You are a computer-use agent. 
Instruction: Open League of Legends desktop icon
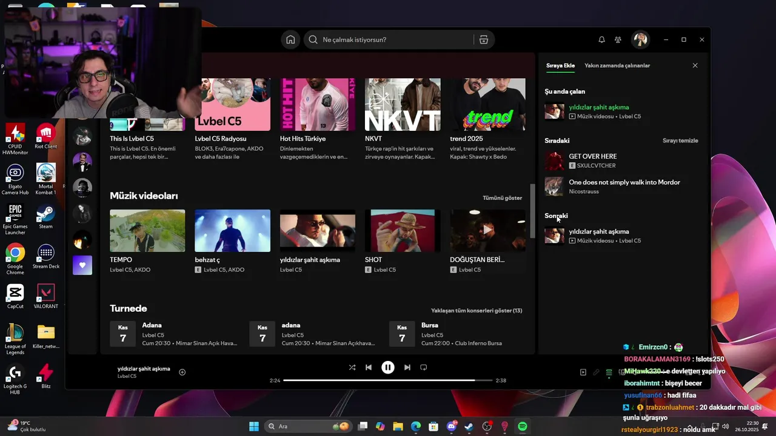[15, 339]
